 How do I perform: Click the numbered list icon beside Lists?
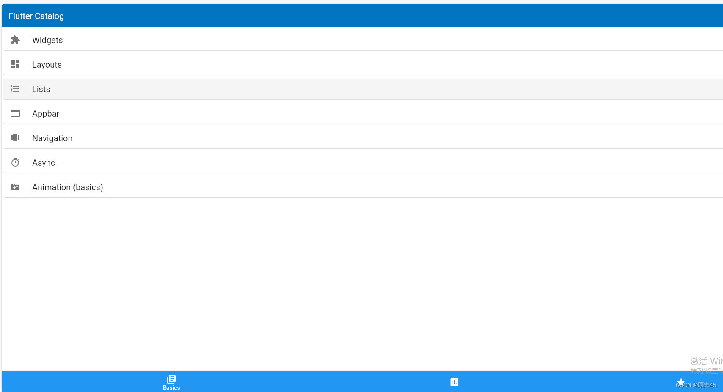[15, 89]
